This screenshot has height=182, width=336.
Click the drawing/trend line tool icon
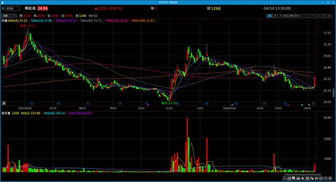289,178
